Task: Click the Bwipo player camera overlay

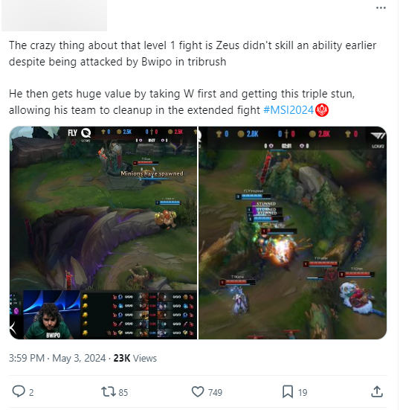Action: pyautogui.click(x=52, y=315)
